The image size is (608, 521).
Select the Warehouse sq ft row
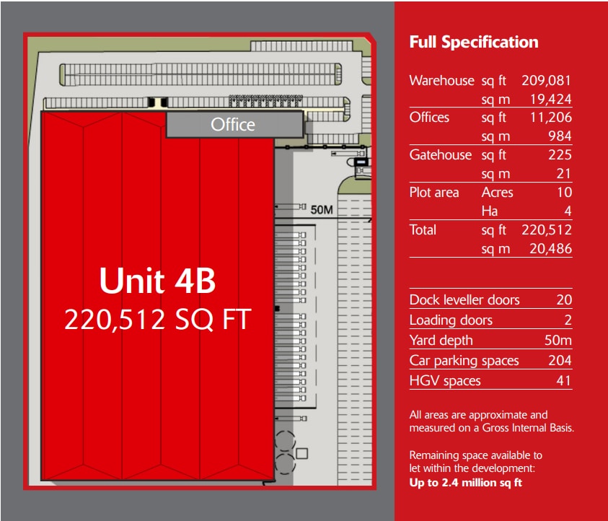[x=490, y=81]
